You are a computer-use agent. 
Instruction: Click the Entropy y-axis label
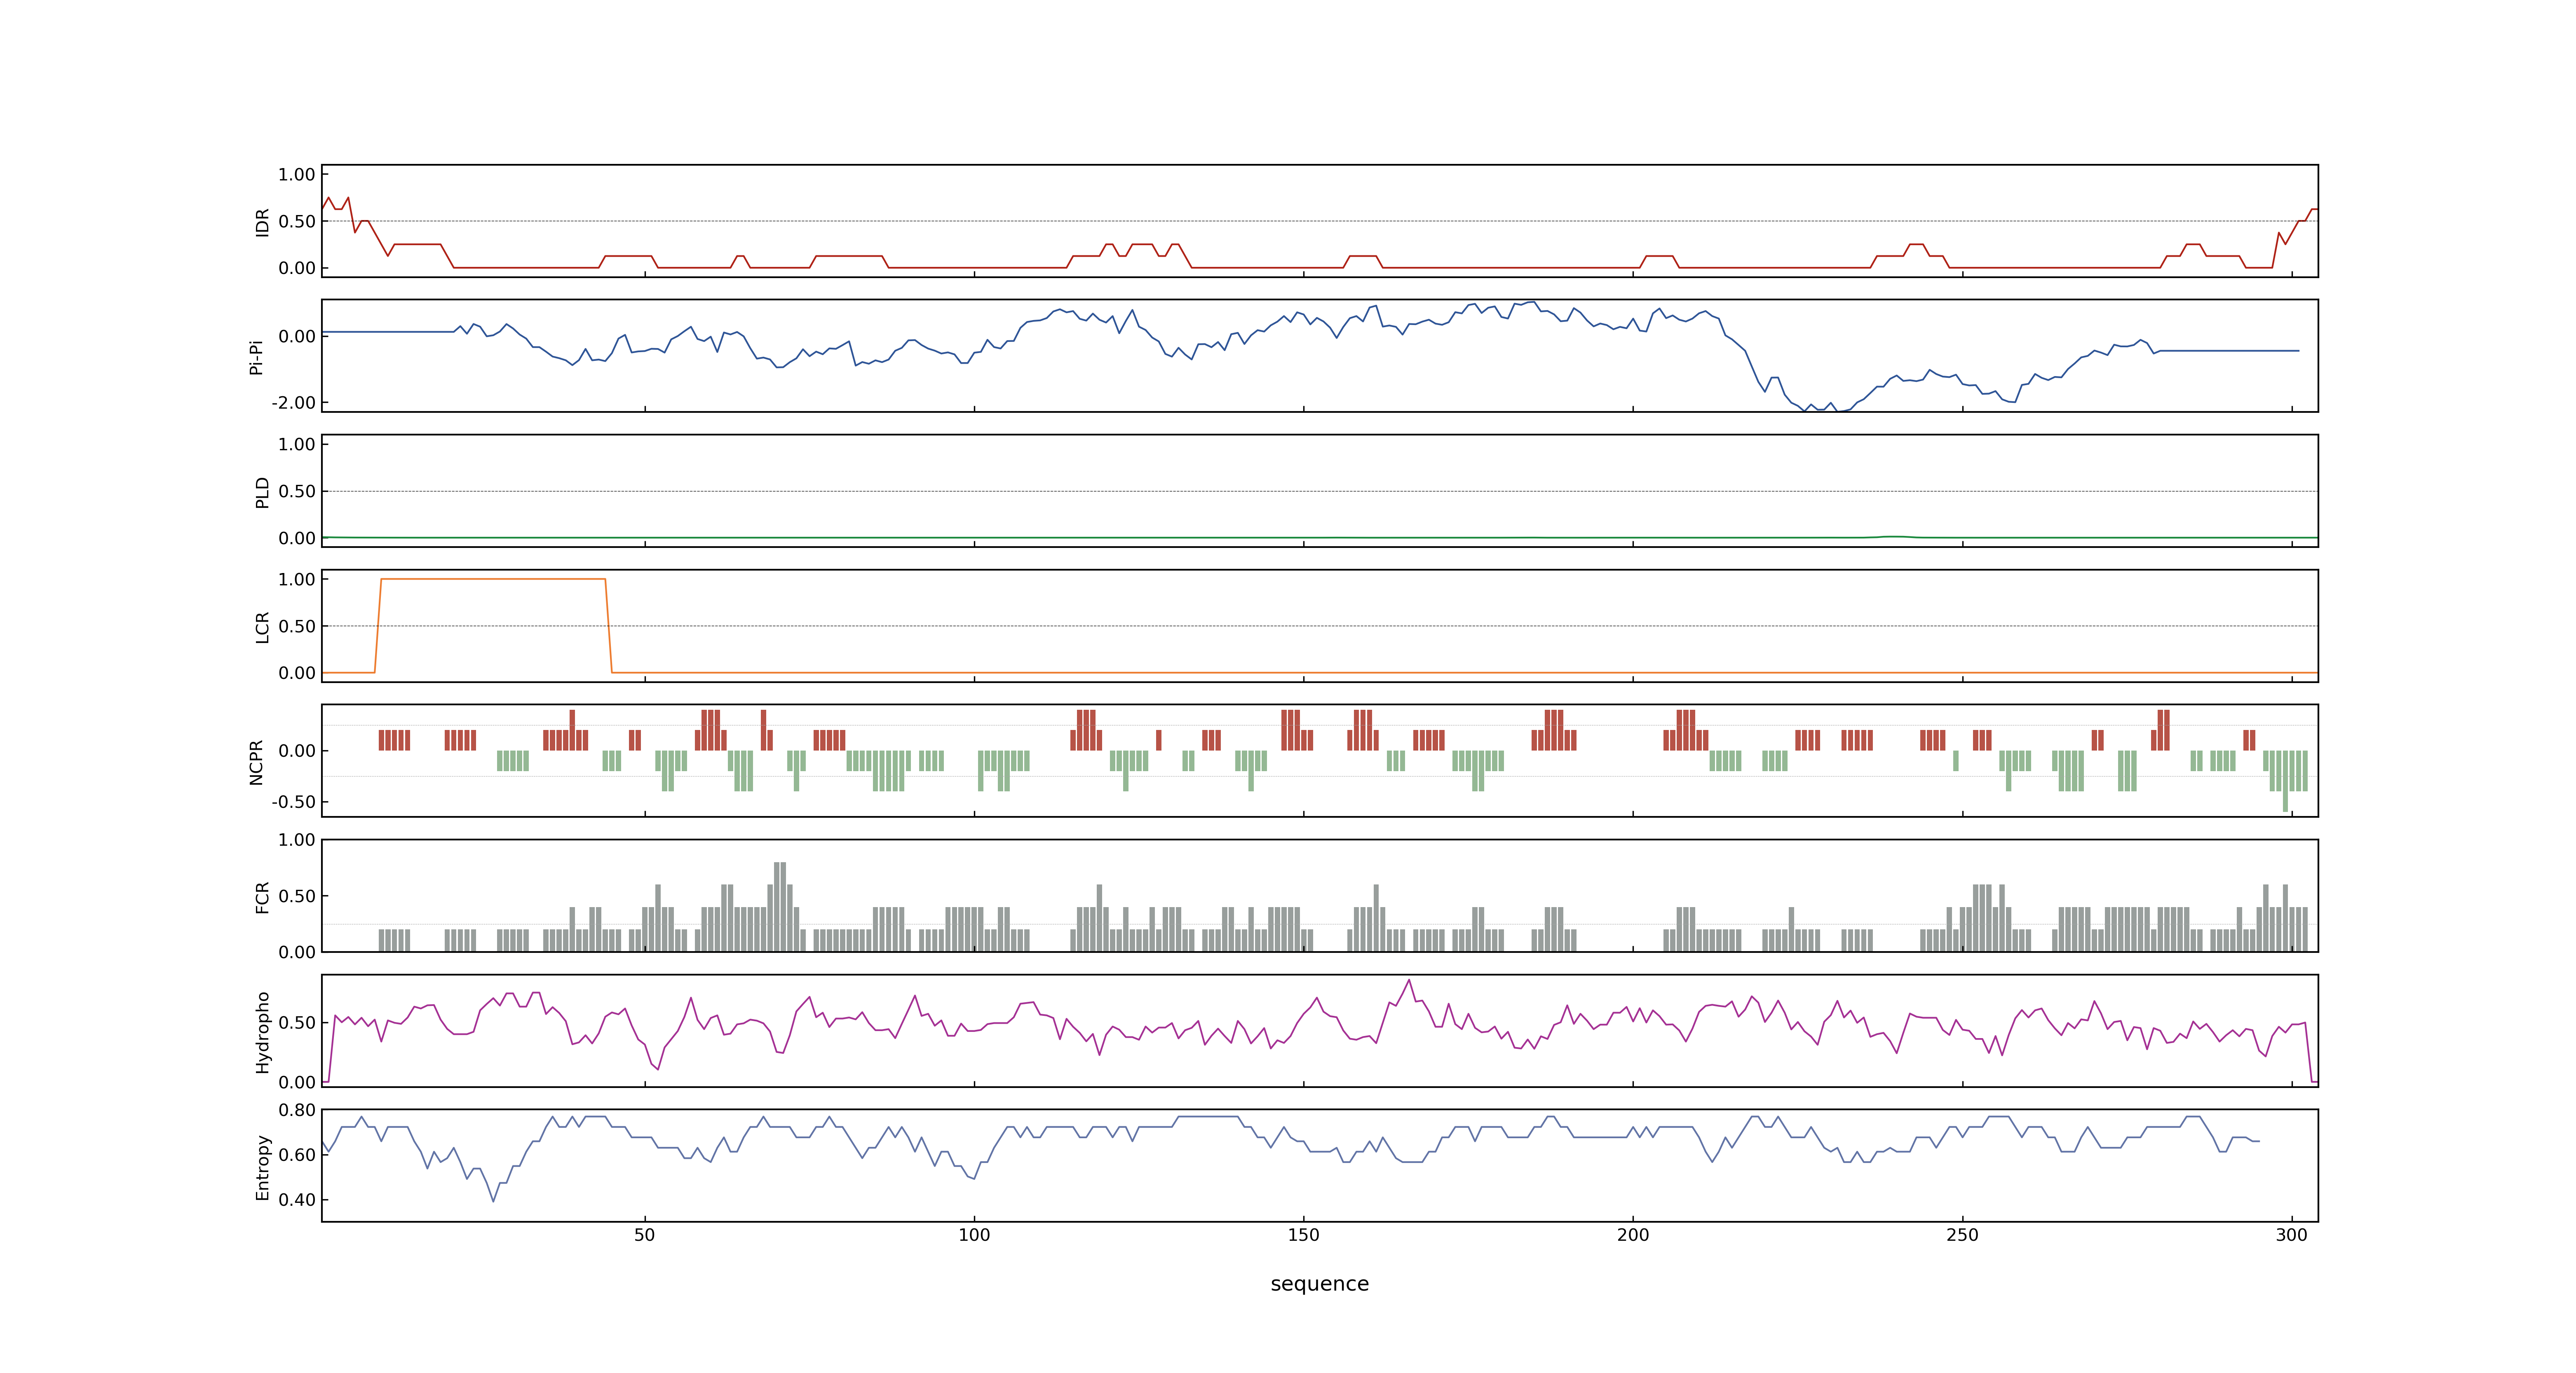click(262, 1166)
